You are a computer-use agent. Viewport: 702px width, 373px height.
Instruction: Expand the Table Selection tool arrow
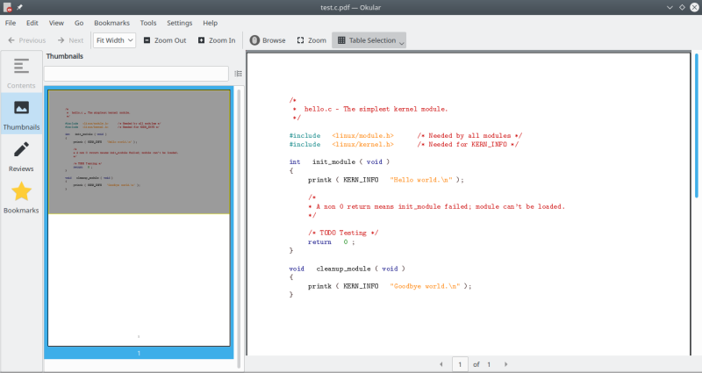[x=402, y=42]
